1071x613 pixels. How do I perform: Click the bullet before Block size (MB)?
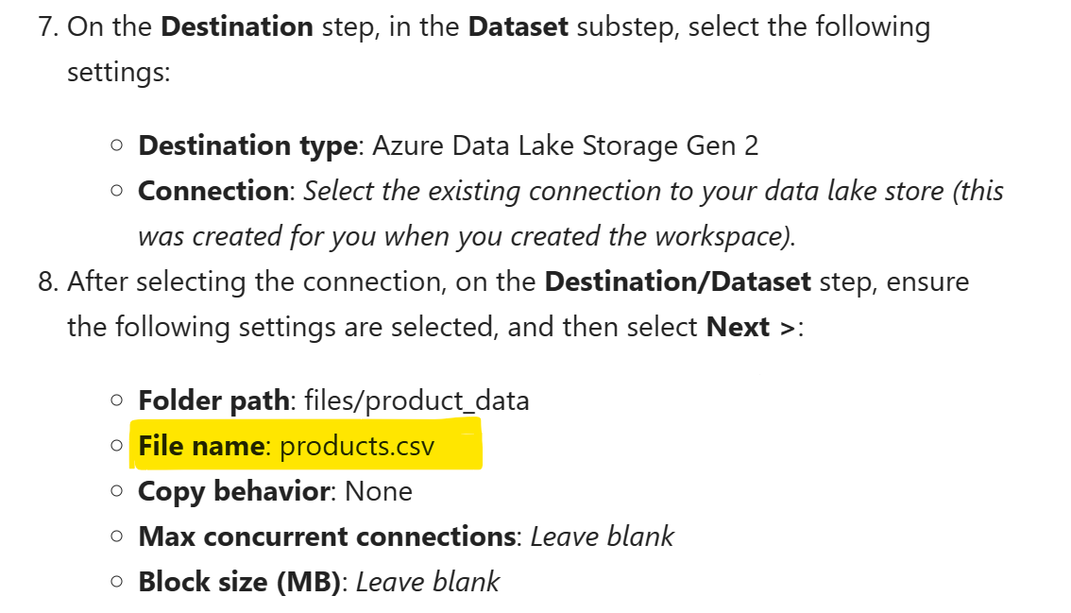click(117, 582)
